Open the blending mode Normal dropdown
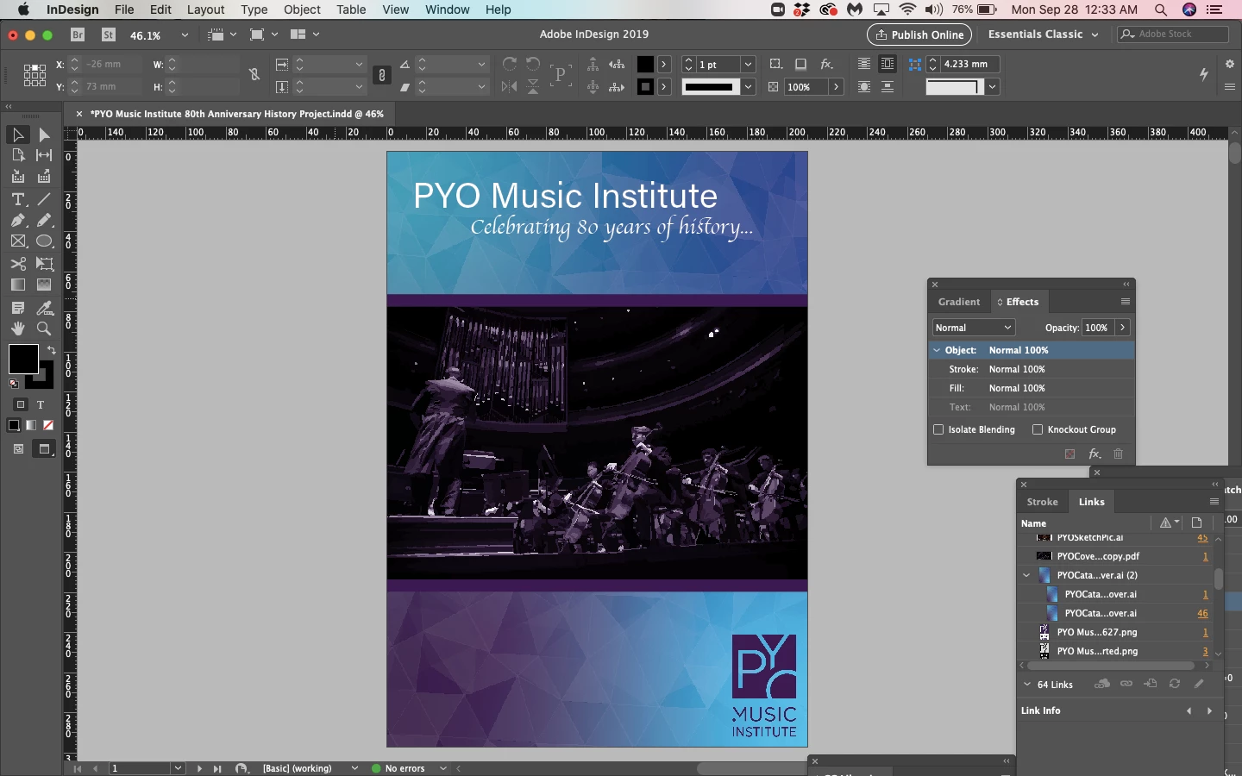Viewport: 1242px width, 776px height. tap(974, 328)
